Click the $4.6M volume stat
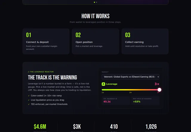The height and width of the screenshot is (132, 191). (40, 127)
